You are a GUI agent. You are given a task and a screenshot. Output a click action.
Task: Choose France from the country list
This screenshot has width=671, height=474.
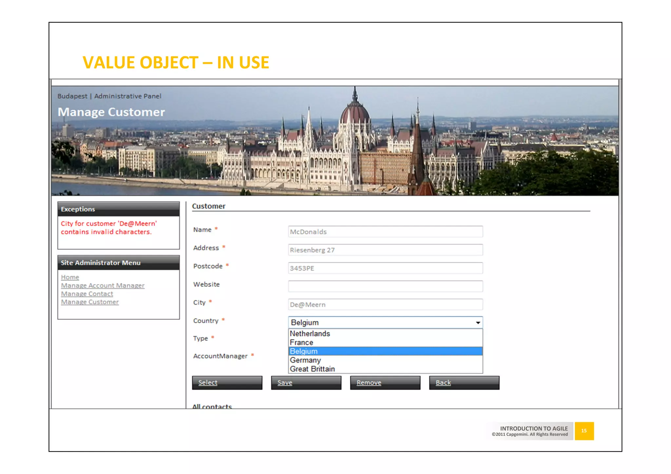coord(385,342)
